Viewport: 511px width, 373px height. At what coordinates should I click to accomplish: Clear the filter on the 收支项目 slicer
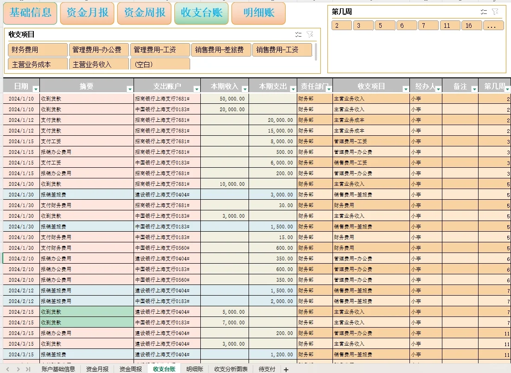click(310, 35)
